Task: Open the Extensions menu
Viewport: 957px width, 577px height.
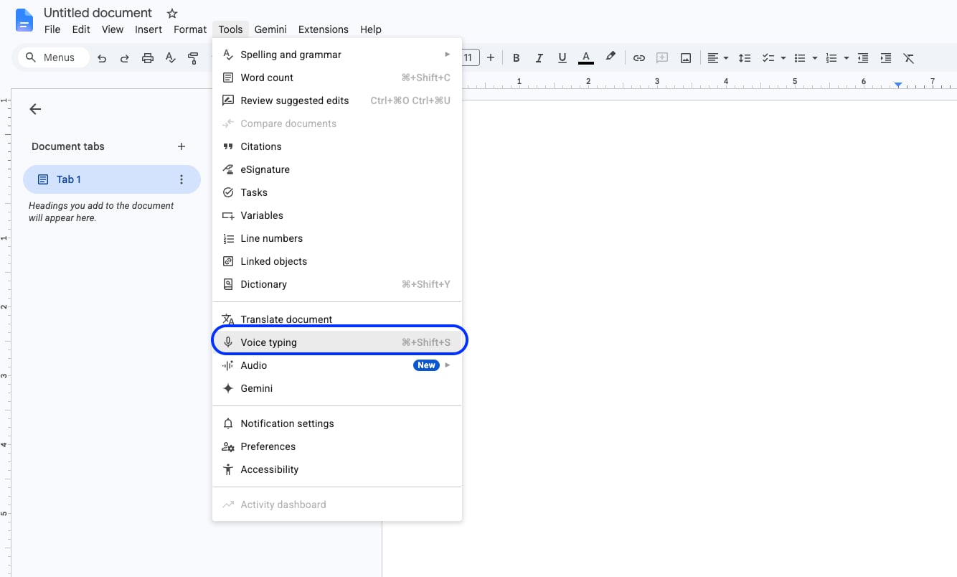Action: click(x=324, y=29)
